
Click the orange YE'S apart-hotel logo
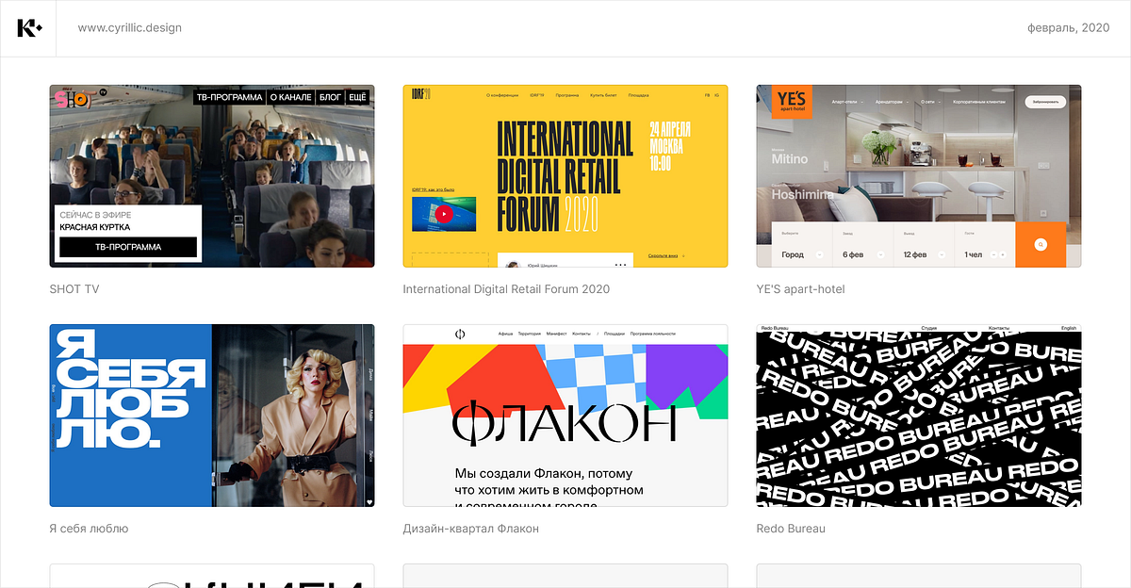tap(792, 102)
